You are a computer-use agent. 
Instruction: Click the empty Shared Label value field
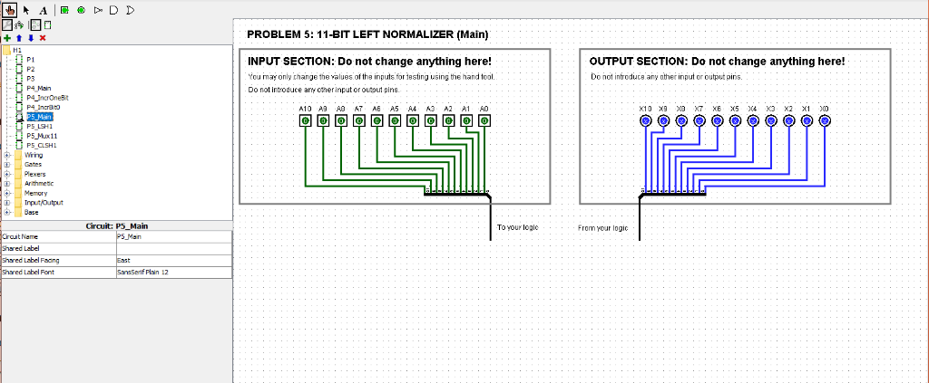pyautogui.click(x=174, y=248)
